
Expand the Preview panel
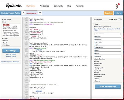98,20
